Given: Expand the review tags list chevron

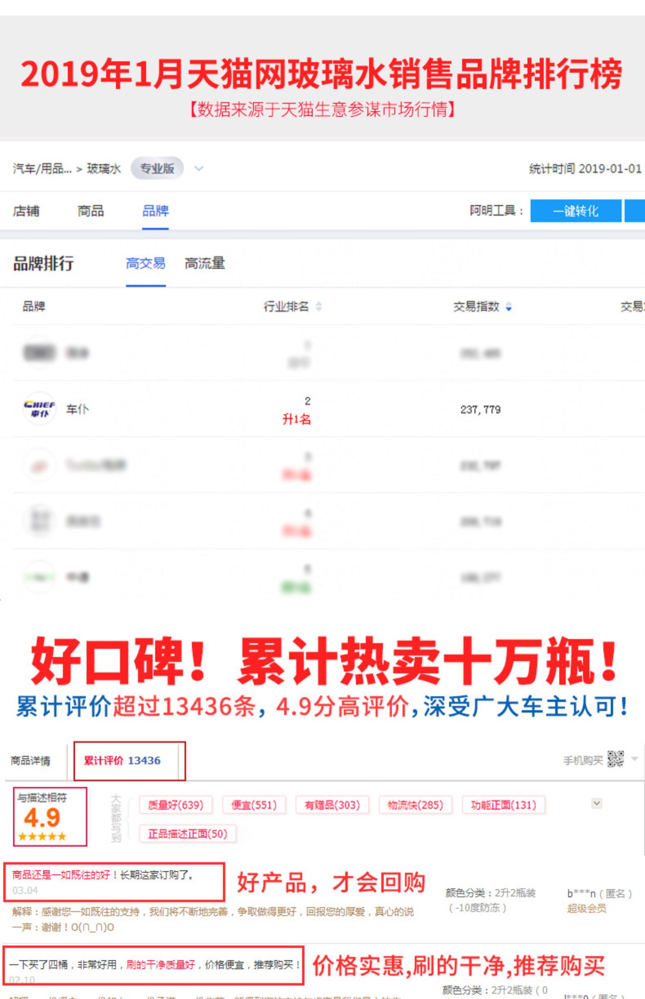Looking at the screenshot, I should click(597, 803).
